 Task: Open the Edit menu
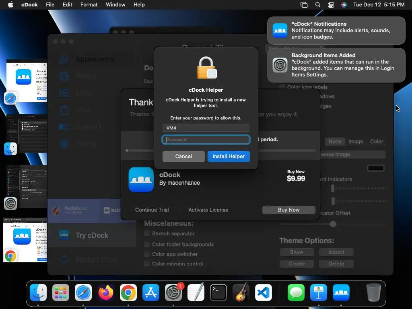(x=67, y=5)
